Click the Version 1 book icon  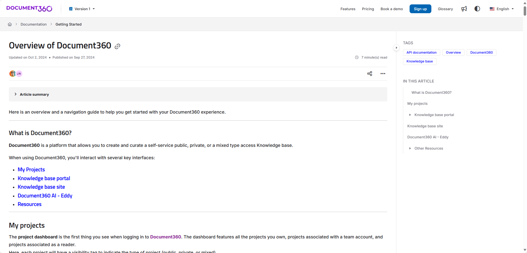tap(71, 9)
